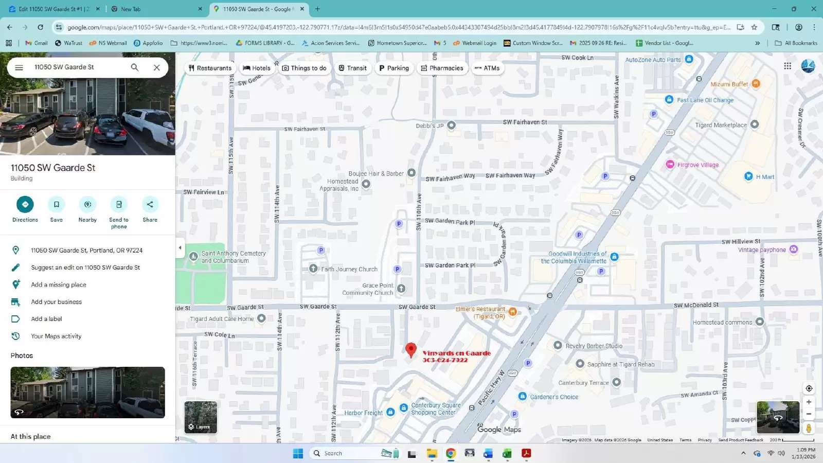
Task: Open the Appfolio bookmark
Action: pos(148,43)
